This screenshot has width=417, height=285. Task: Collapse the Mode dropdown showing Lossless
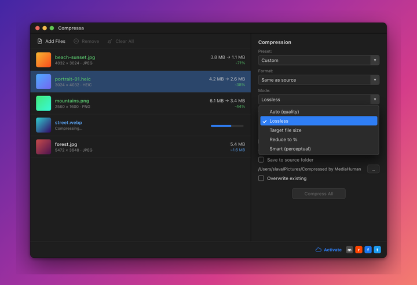319,100
